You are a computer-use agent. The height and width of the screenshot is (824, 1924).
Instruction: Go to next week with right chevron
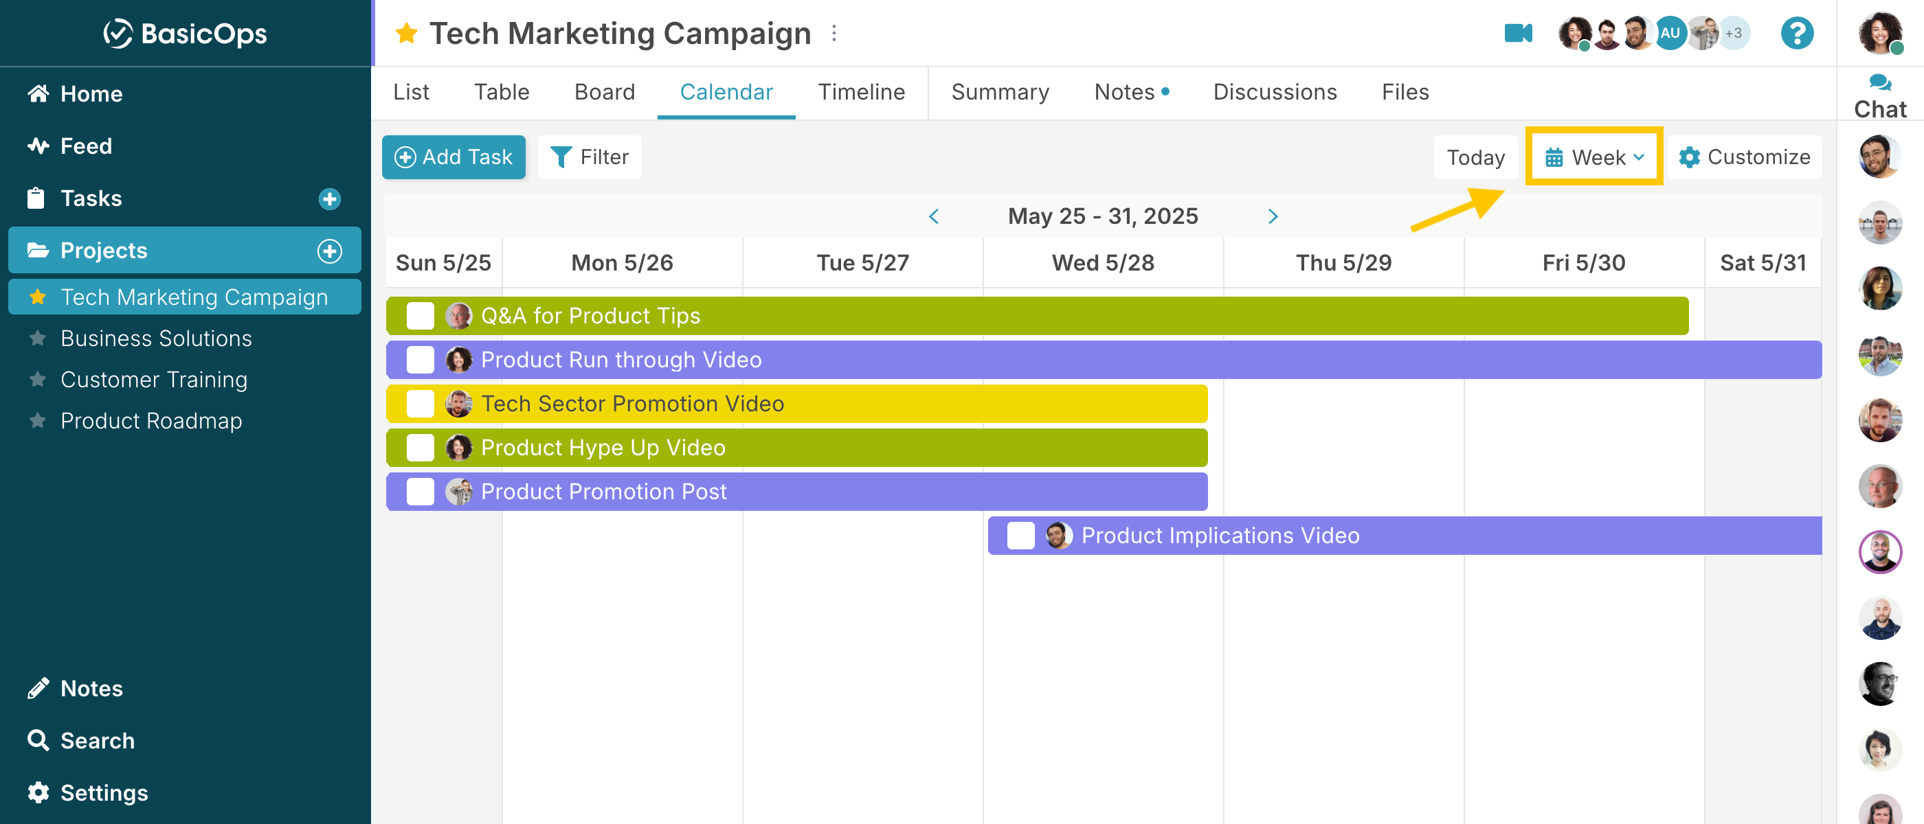click(x=1273, y=216)
